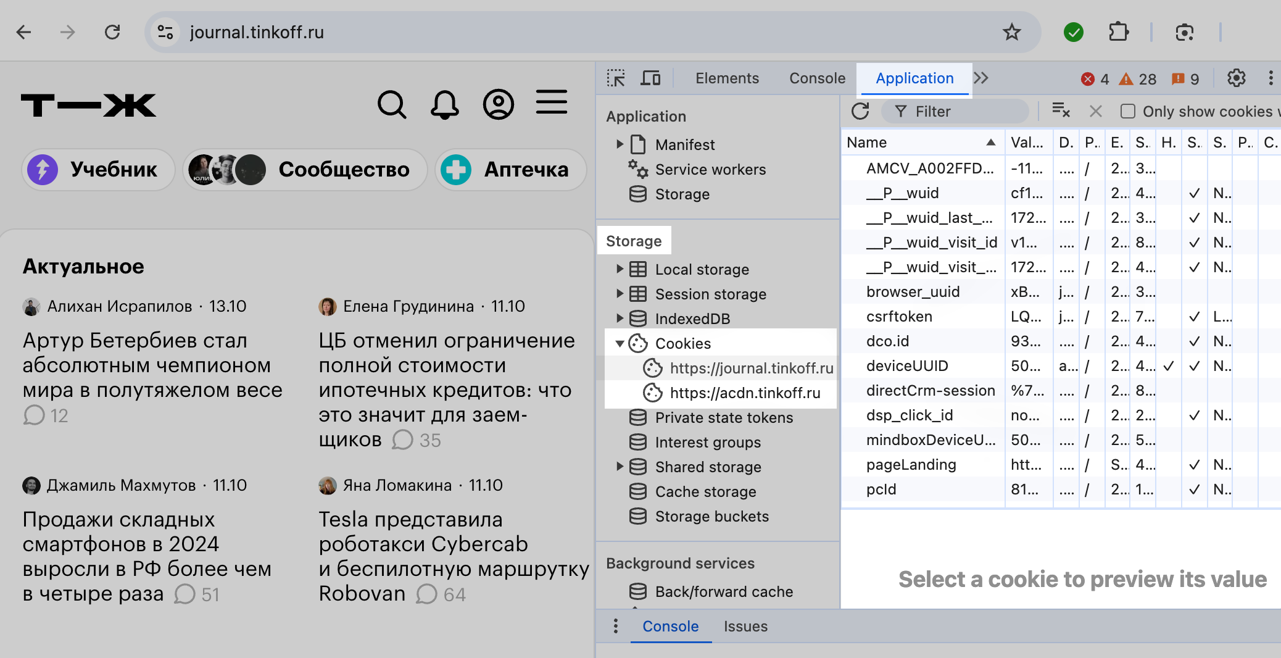Clear all cookies icon
The image size is (1281, 658).
coord(1061,111)
